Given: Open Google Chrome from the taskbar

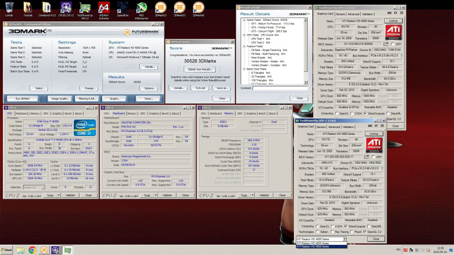Looking at the screenshot, I should [x=32, y=250].
